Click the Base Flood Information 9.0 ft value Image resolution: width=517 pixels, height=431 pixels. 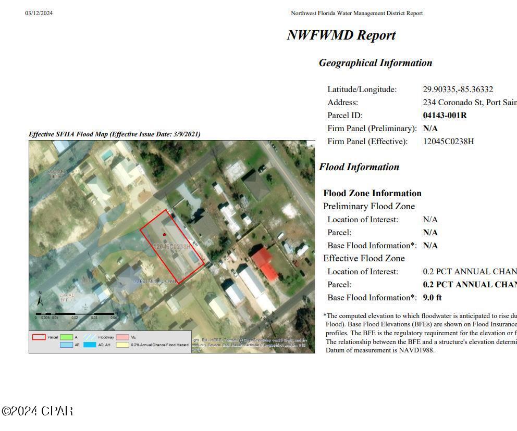click(432, 298)
